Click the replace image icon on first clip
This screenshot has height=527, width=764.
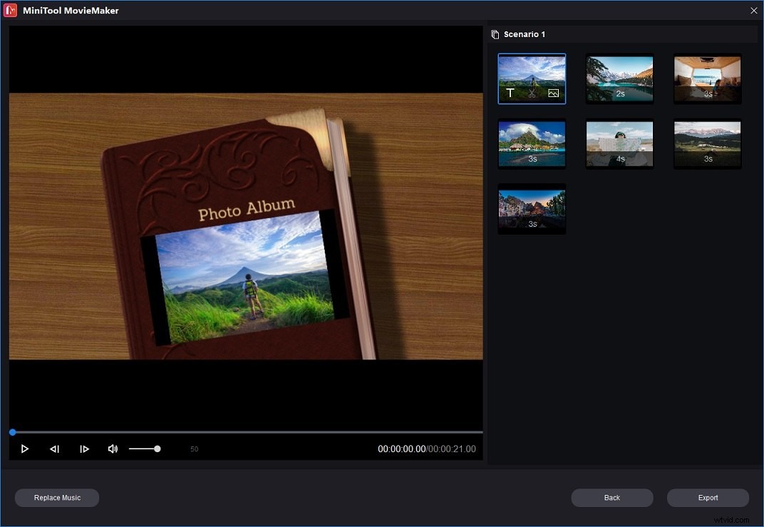coord(553,92)
